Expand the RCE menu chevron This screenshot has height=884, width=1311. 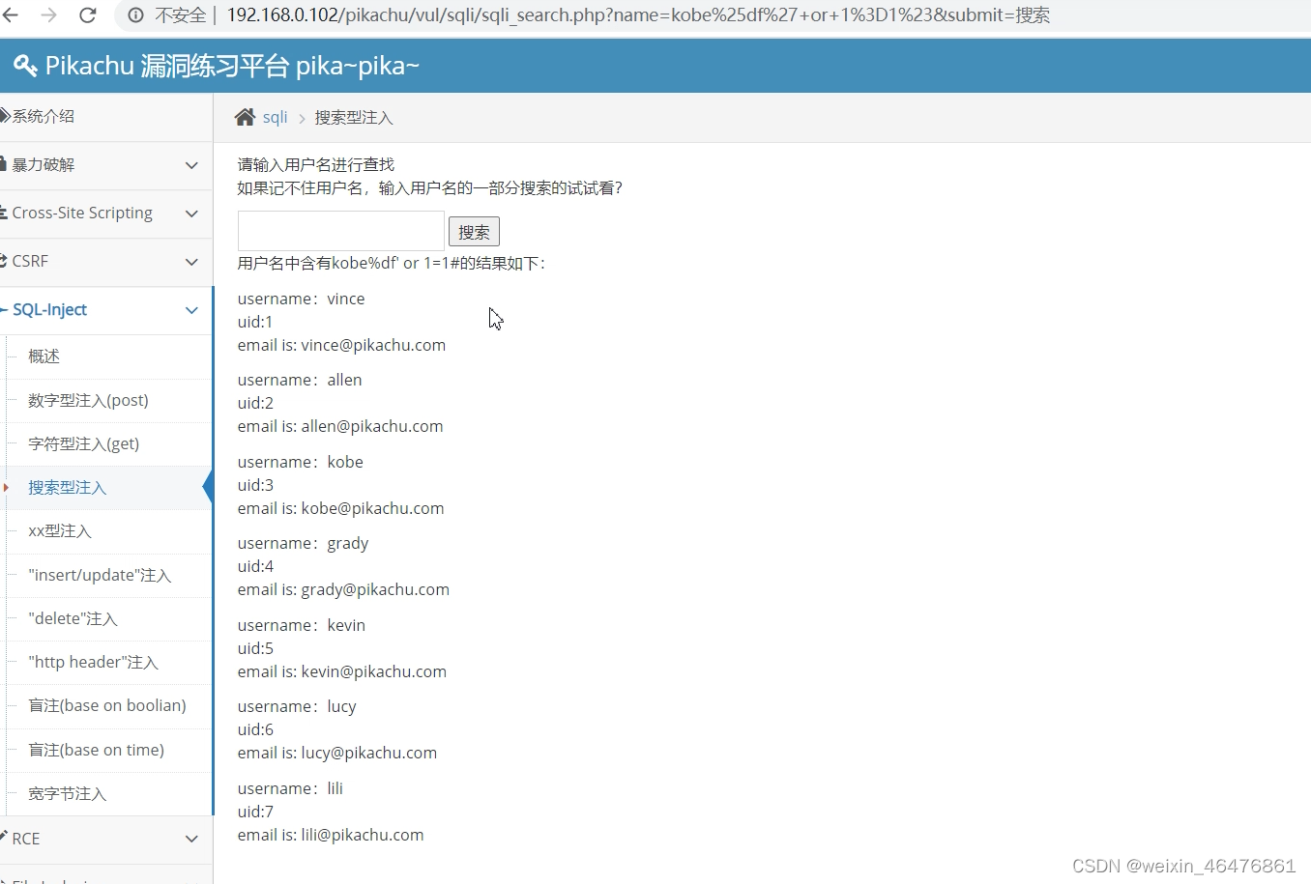pos(191,839)
